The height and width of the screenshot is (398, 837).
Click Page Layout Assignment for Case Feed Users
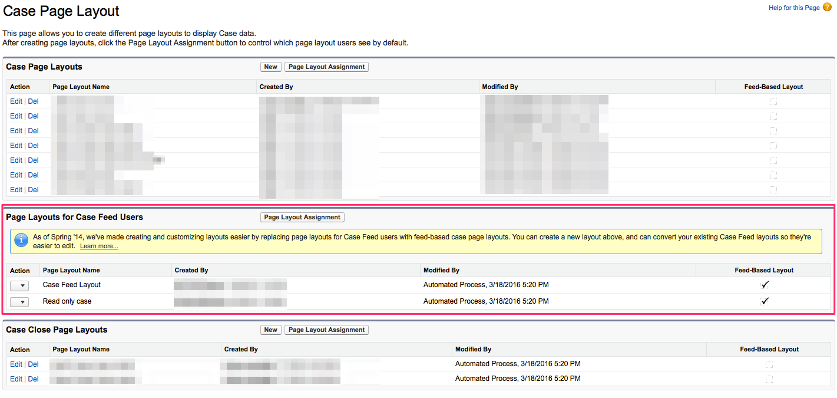302,218
